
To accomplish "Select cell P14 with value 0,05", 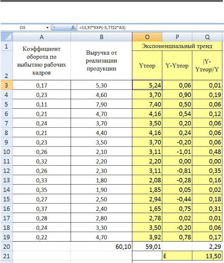I will [x=177, y=189].
